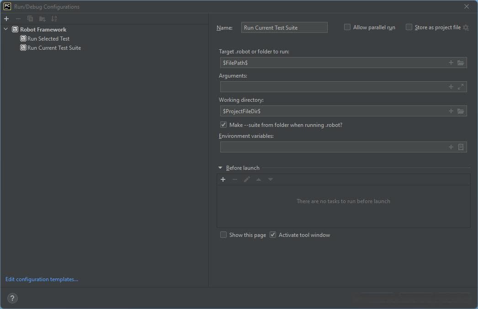This screenshot has width=478, height=309.
Task: Enable Allow parallel run
Action: pos(347,27)
